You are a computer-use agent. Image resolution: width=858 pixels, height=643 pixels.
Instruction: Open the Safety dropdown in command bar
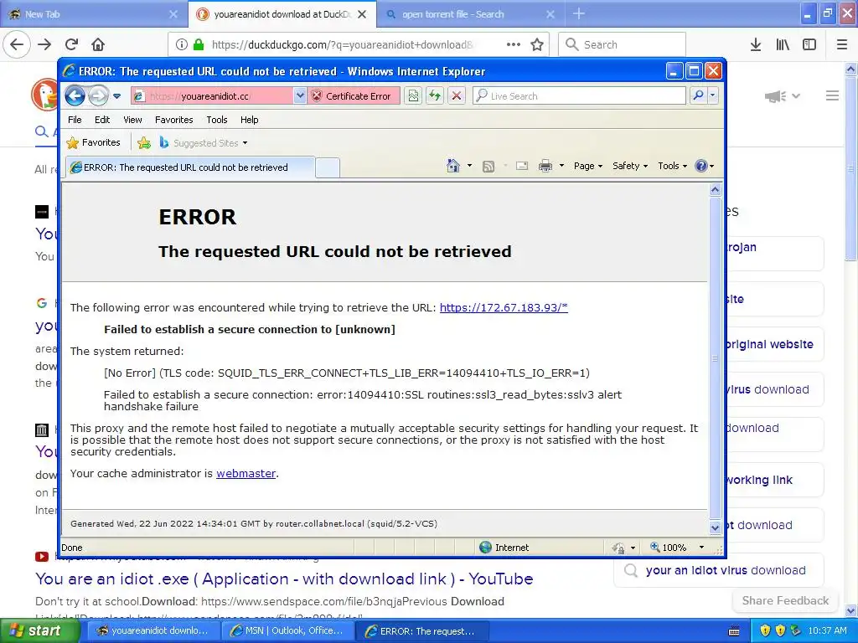click(630, 166)
